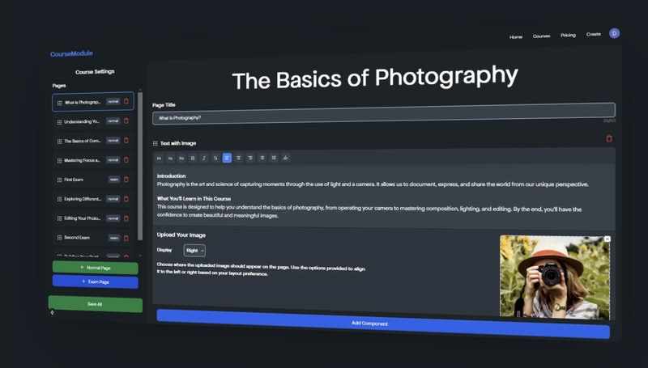Click the Page Title input field
Viewport: 648px width, 368px height.
[382, 118]
